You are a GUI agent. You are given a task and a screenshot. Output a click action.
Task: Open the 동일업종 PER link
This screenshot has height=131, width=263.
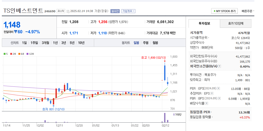point(201,112)
